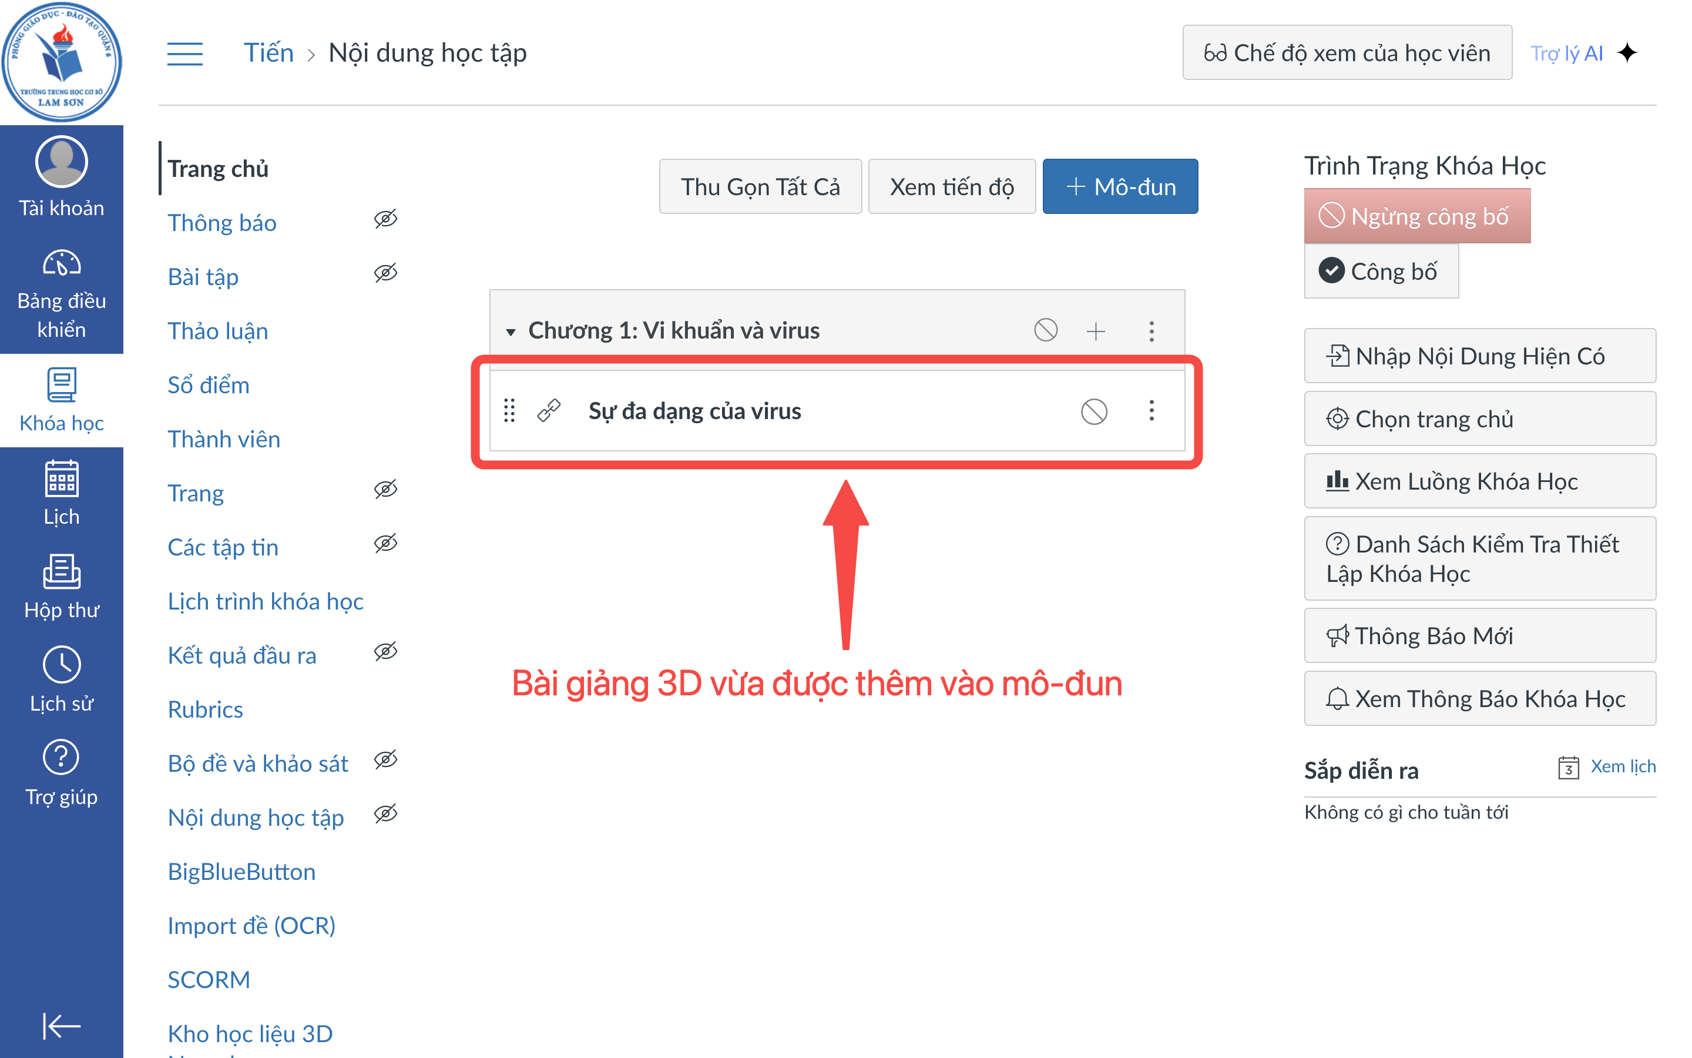Image resolution: width=1692 pixels, height=1058 pixels.
Task: Toggle Bộ đề và khảo sát eye icon
Action: click(385, 760)
